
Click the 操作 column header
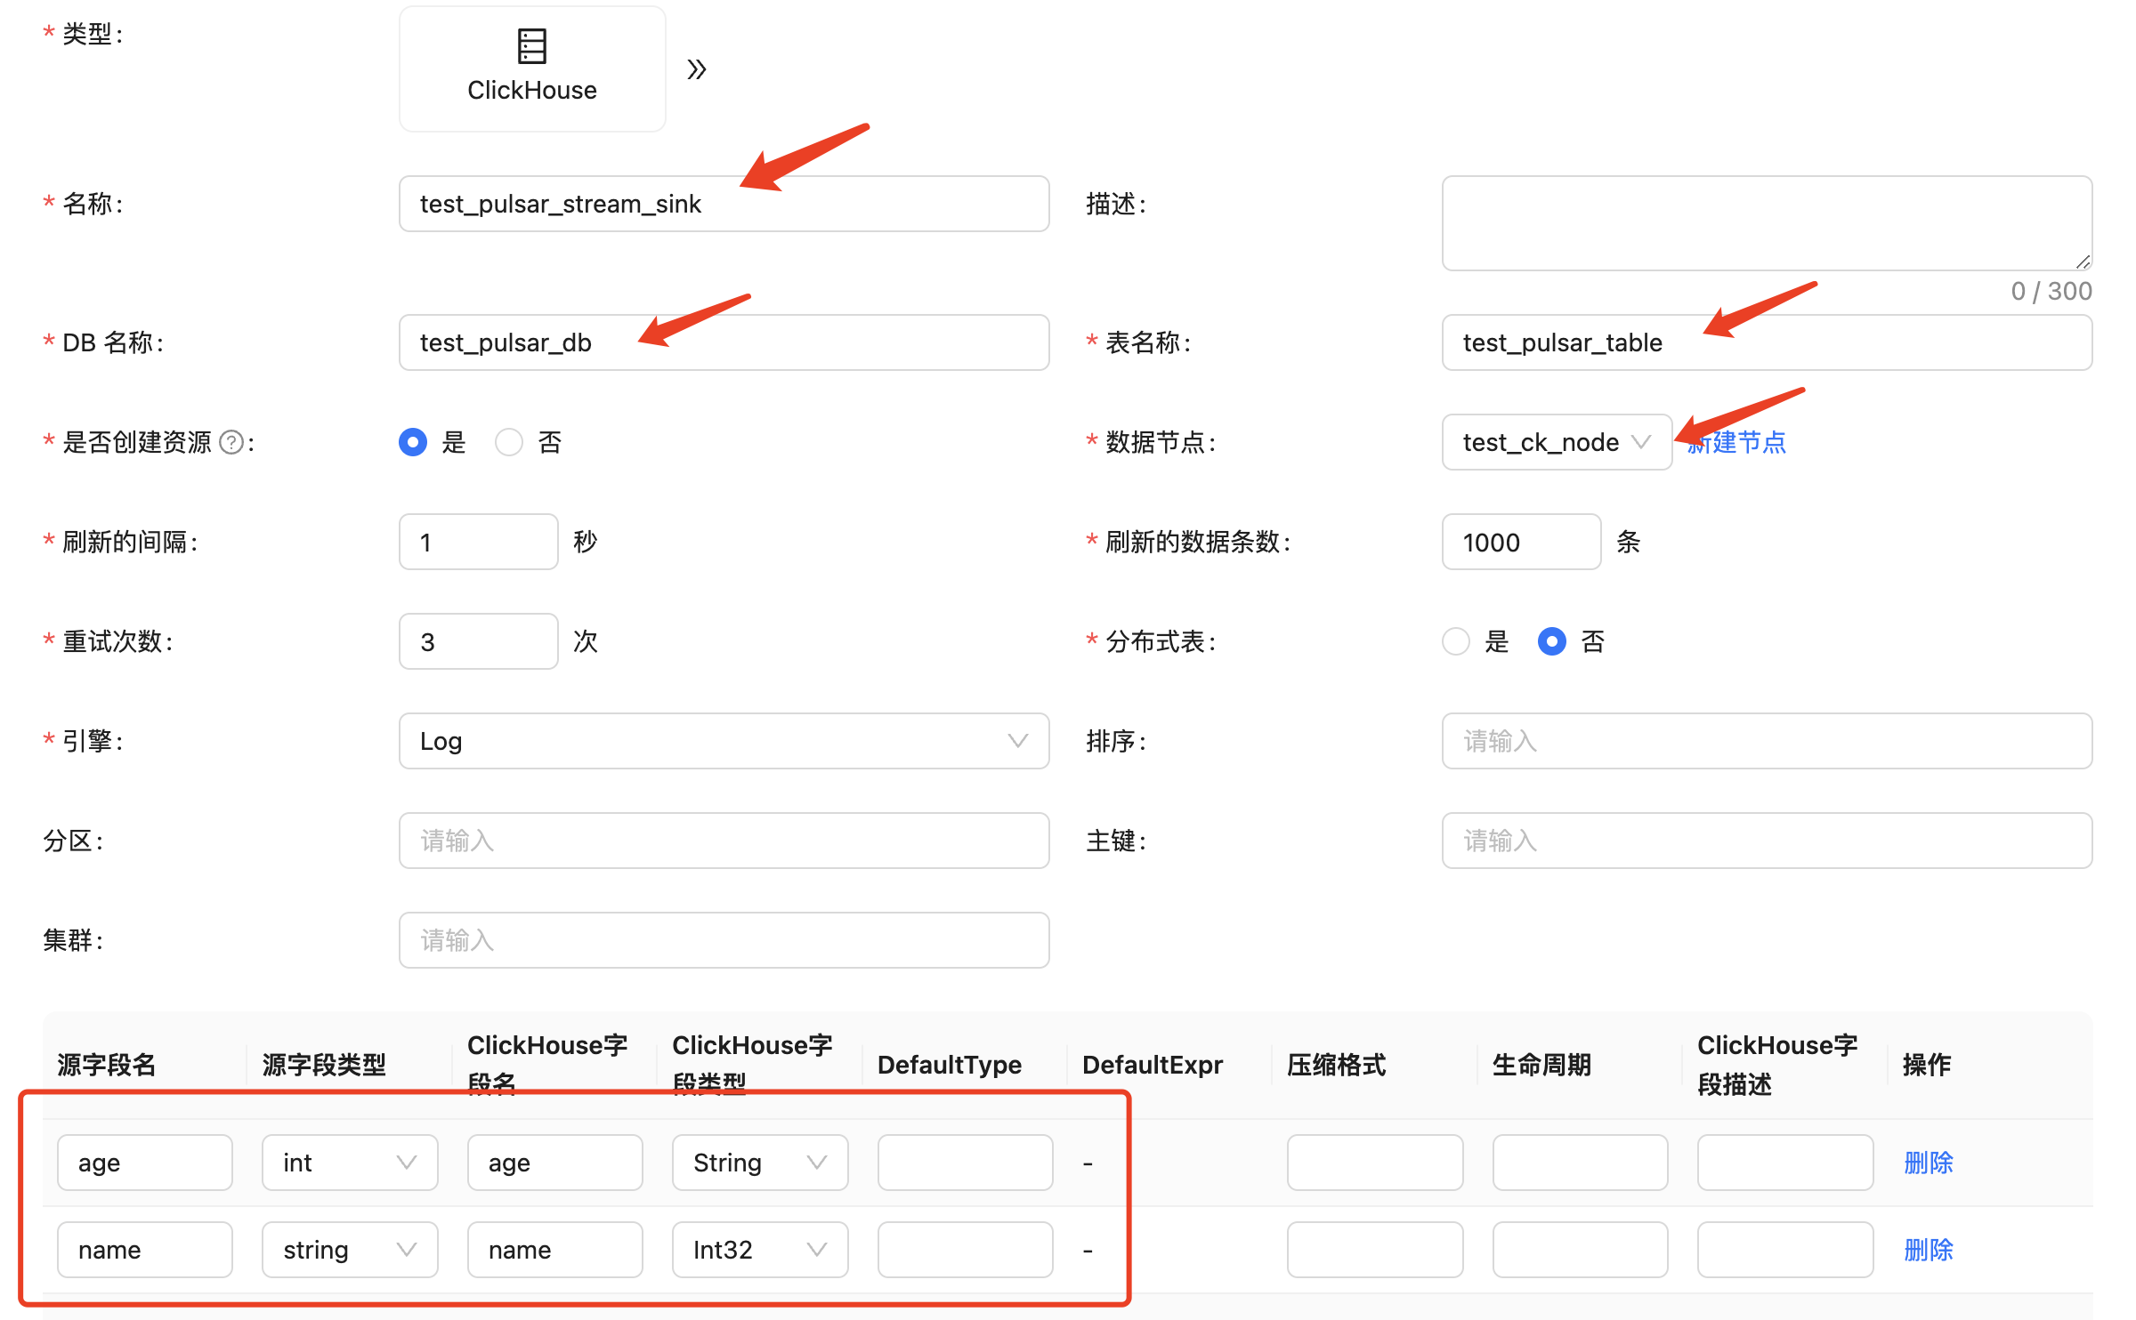point(1927,1065)
